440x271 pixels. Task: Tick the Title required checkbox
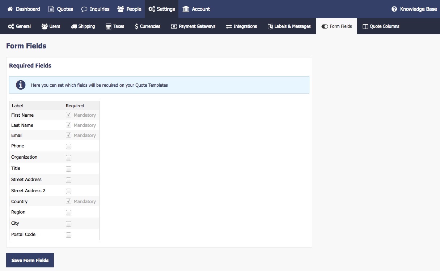click(69, 169)
